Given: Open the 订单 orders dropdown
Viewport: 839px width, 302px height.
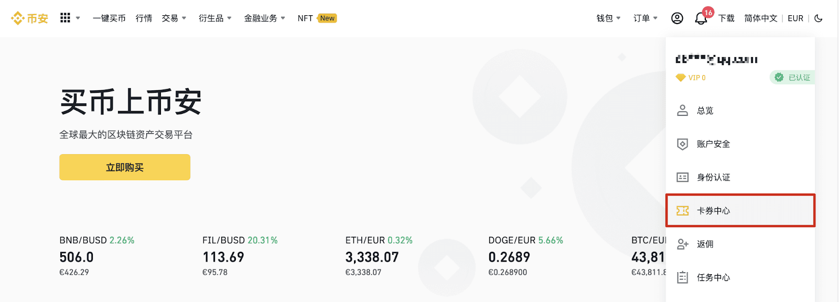Looking at the screenshot, I should tap(645, 18).
